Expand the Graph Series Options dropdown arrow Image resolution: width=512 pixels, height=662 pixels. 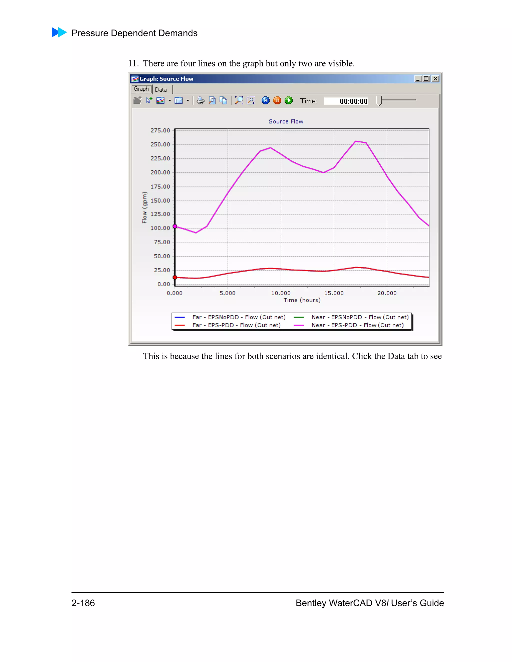coord(169,101)
